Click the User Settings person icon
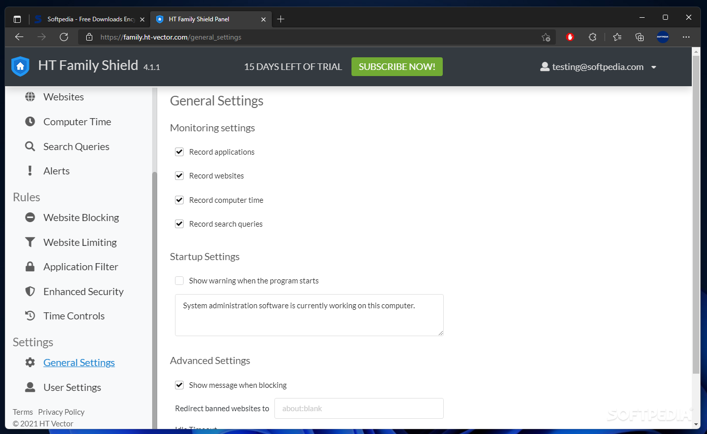Image resolution: width=707 pixels, height=434 pixels. [x=30, y=387]
